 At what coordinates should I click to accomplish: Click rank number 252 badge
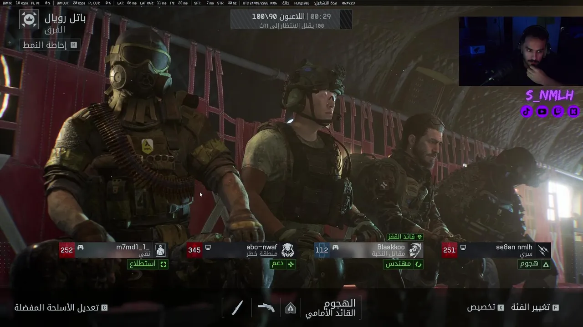pyautogui.click(x=66, y=250)
